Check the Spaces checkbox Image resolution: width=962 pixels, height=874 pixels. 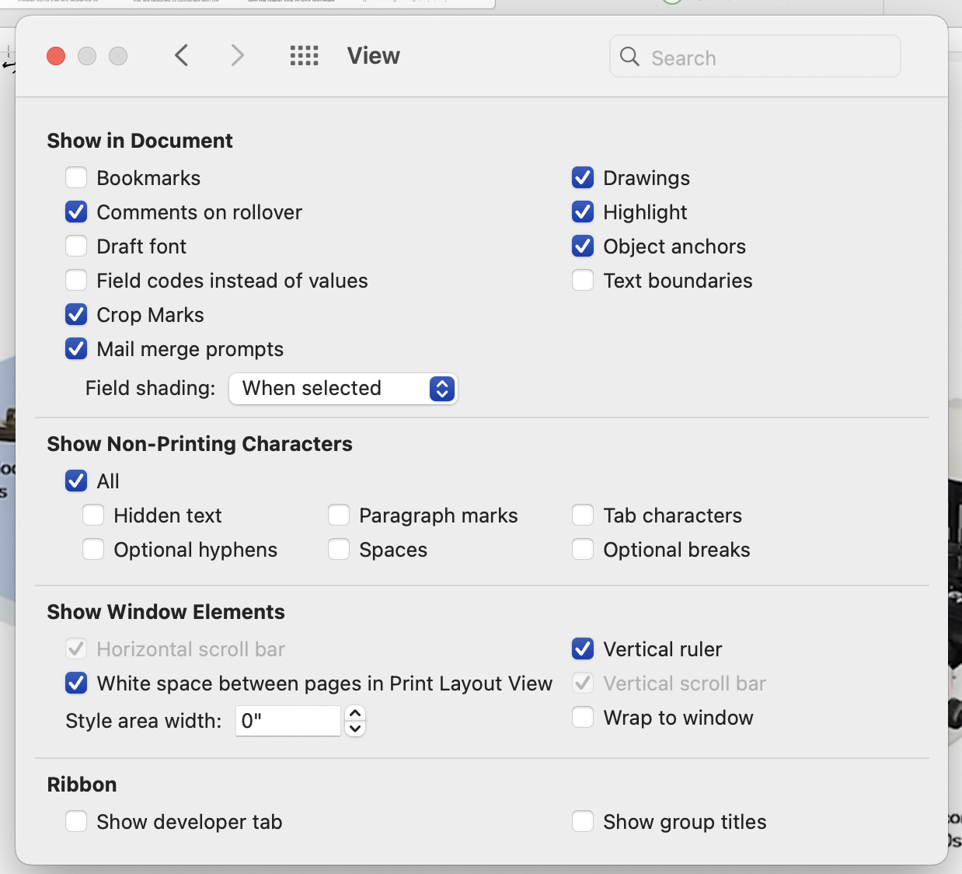click(339, 550)
